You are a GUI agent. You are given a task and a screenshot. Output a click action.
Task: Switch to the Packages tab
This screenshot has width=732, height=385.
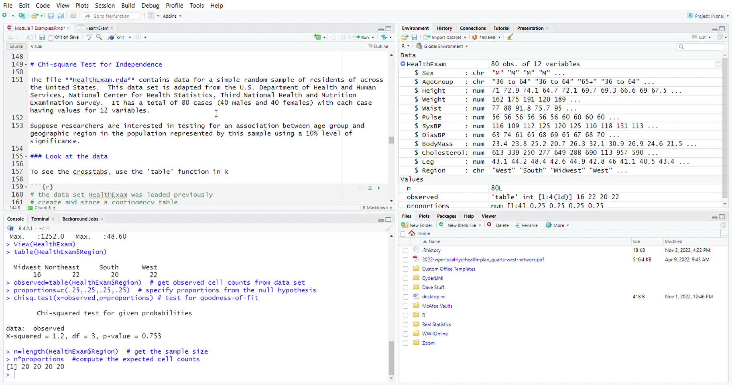(447, 216)
